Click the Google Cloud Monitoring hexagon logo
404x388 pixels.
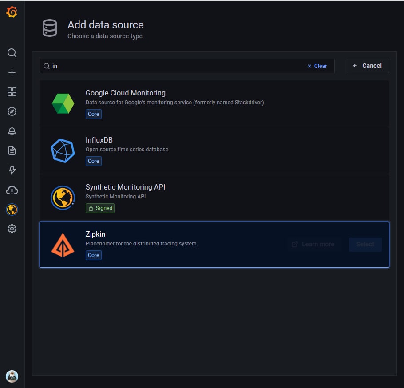(x=63, y=103)
